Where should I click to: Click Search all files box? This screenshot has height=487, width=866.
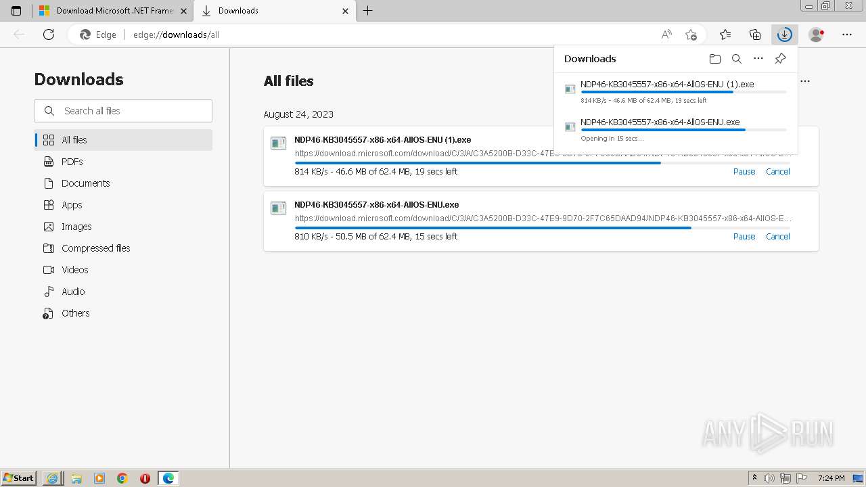point(123,111)
